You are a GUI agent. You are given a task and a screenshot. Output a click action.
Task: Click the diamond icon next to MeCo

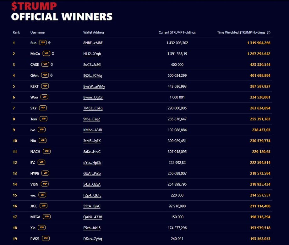point(53,53)
